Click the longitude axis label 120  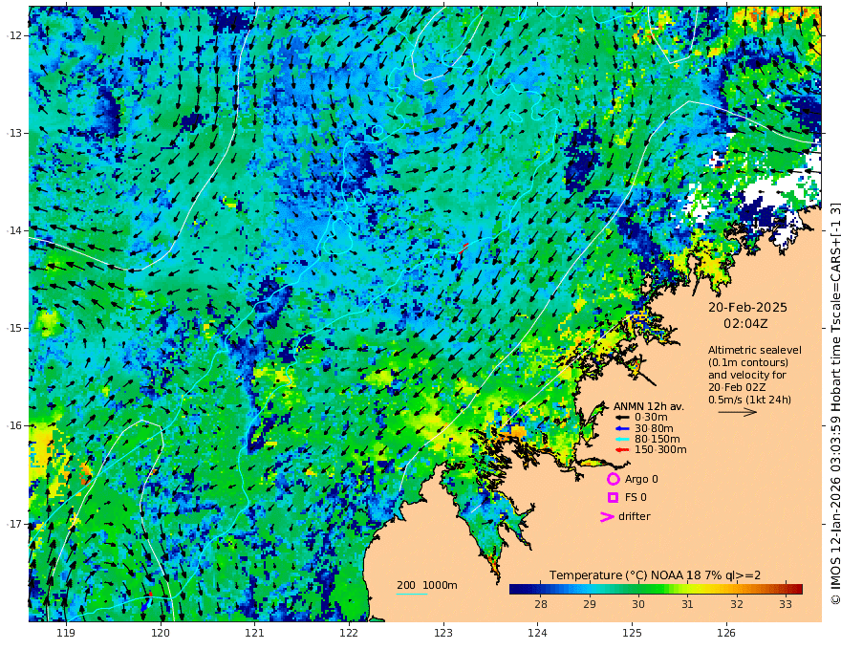point(161,634)
